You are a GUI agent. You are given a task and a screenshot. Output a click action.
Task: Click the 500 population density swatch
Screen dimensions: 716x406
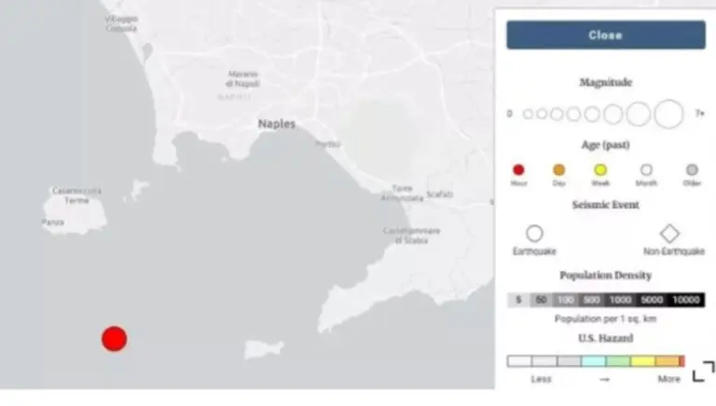(592, 300)
